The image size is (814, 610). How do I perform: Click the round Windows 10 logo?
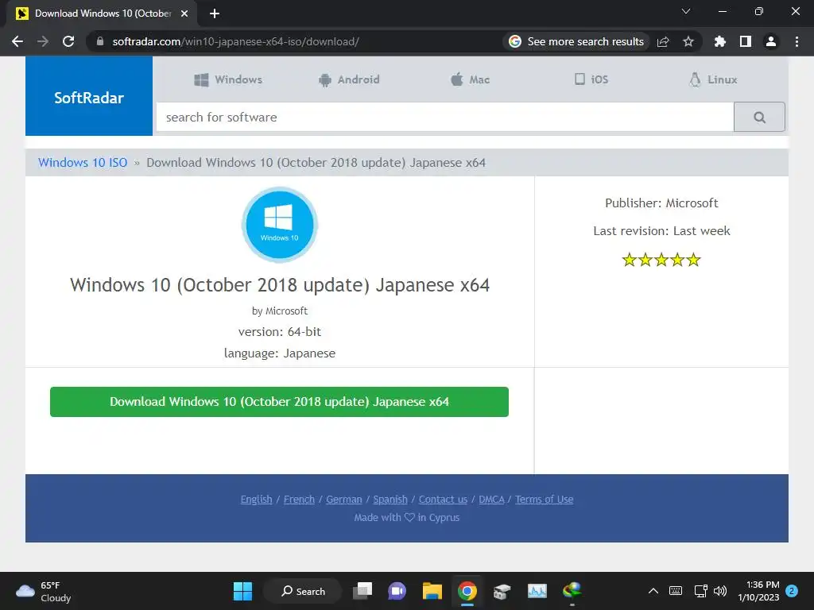(280, 224)
